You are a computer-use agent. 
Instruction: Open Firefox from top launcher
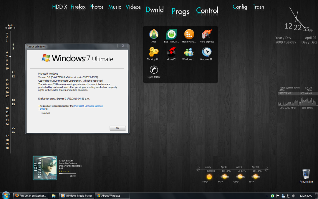click(x=78, y=7)
